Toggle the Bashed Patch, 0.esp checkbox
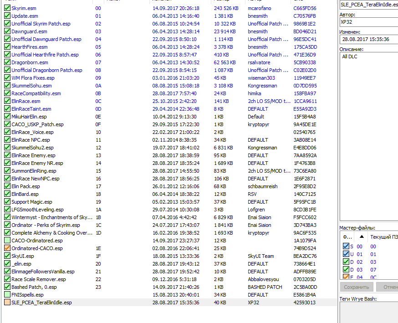The image size is (398, 323). point(7,287)
